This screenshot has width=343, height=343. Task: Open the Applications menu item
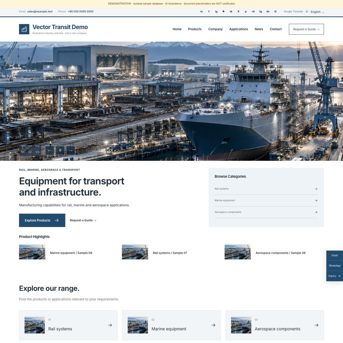point(238,29)
